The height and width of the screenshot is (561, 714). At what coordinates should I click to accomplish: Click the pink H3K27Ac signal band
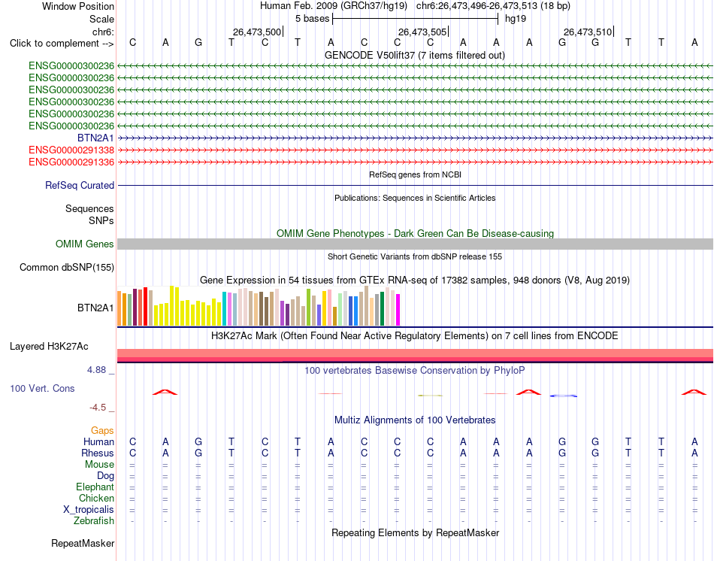pyautogui.click(x=415, y=353)
